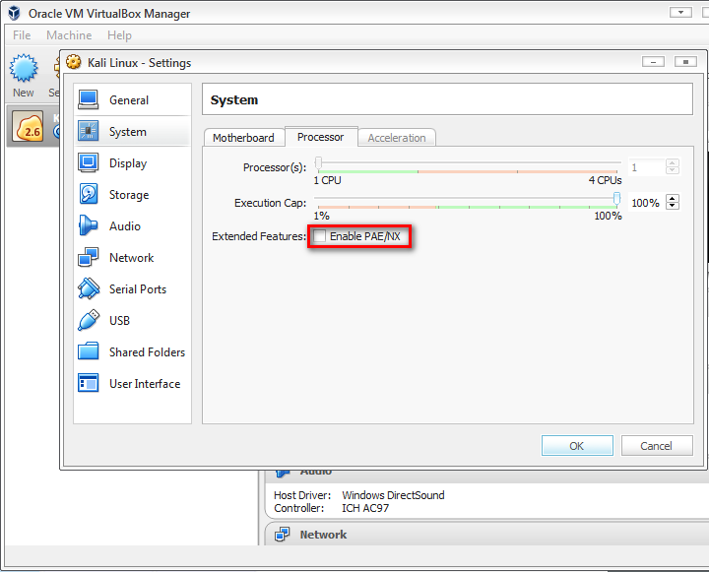Open the File menu
This screenshot has height=572, width=709.
(x=22, y=35)
